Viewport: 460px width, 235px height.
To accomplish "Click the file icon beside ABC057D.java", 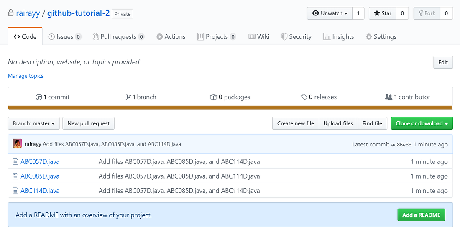I will (15, 162).
